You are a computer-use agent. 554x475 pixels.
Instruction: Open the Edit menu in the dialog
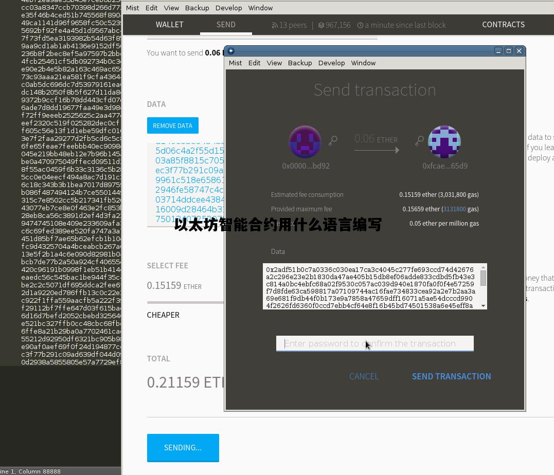[x=255, y=63]
